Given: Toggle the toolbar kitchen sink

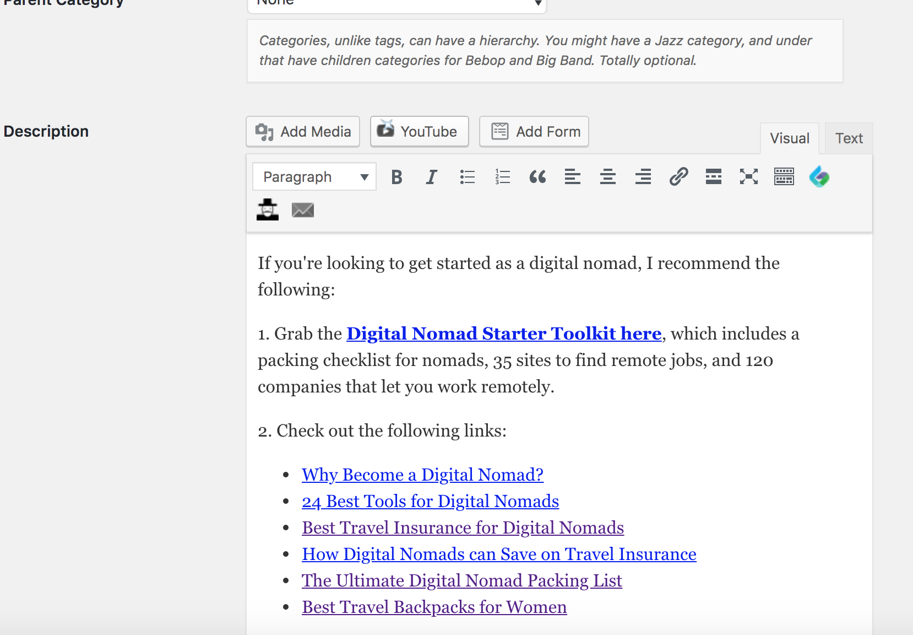Looking at the screenshot, I should pos(784,177).
